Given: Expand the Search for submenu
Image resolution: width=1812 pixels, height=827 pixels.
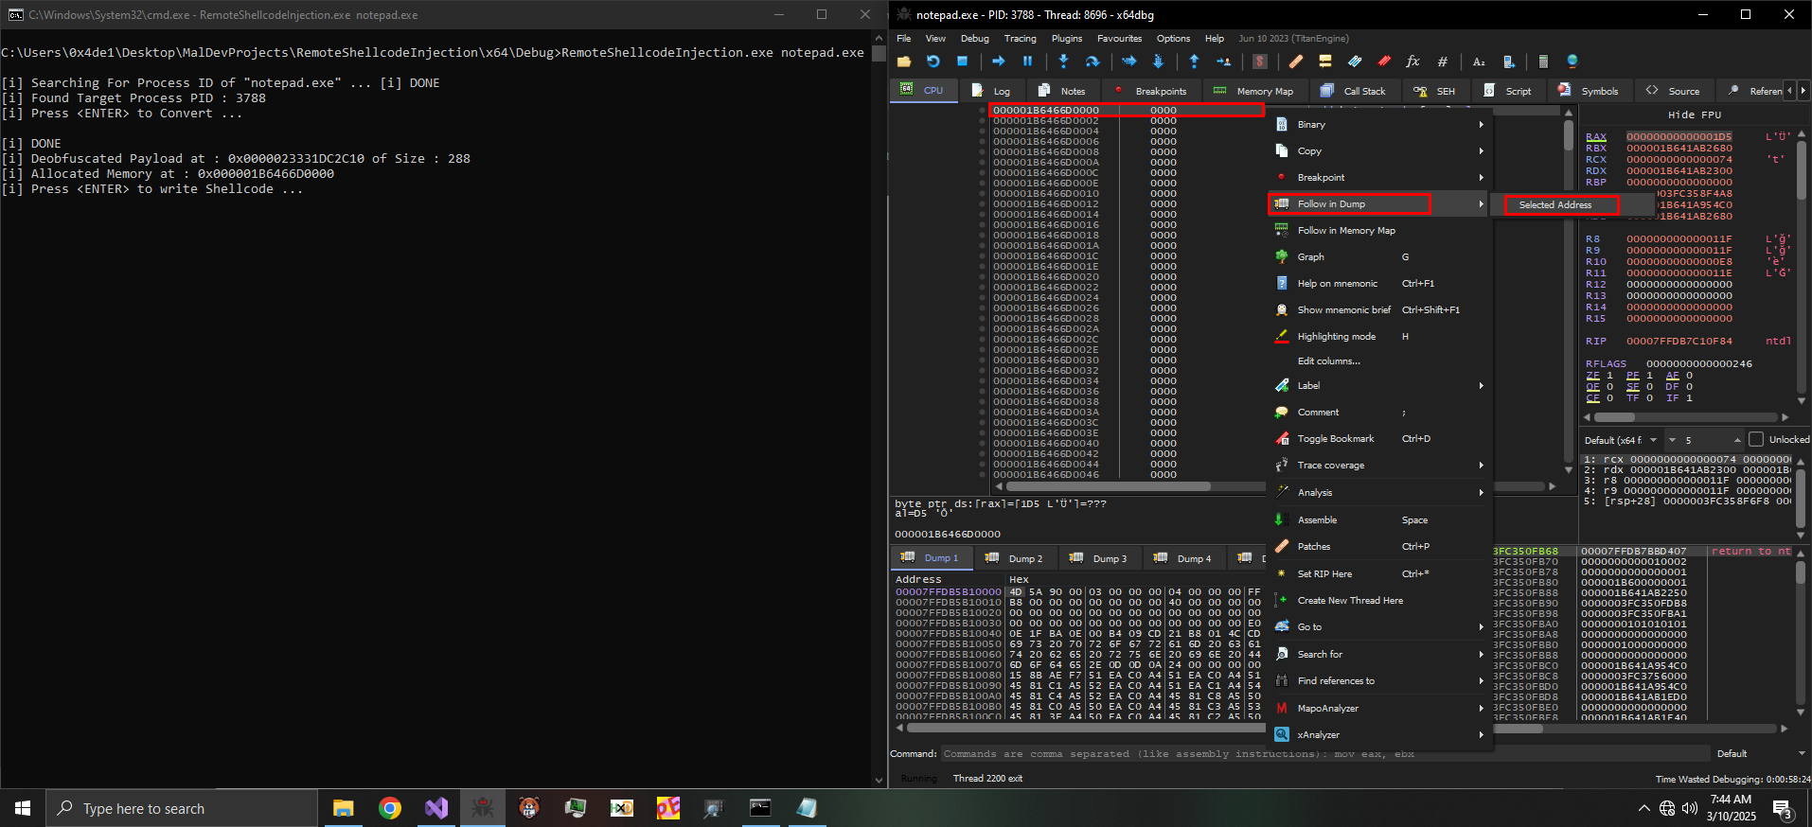Looking at the screenshot, I should click(x=1379, y=654).
